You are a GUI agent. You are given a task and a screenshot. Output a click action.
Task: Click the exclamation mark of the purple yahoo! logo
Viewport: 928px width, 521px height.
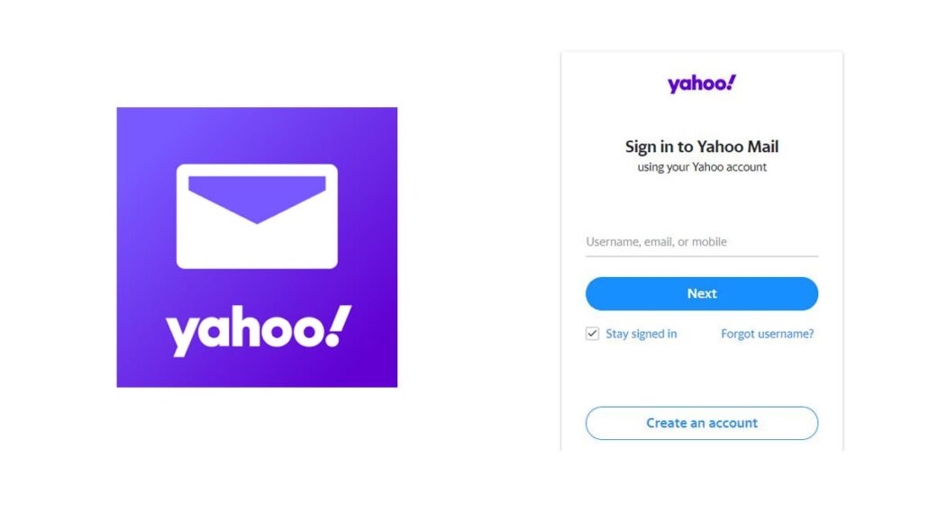click(x=732, y=82)
